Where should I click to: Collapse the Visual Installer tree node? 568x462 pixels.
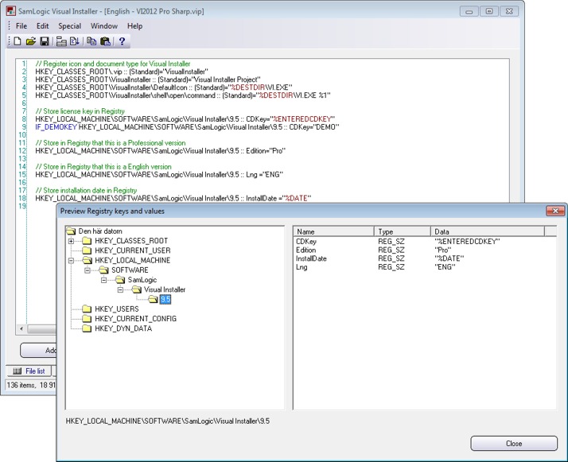click(x=120, y=290)
